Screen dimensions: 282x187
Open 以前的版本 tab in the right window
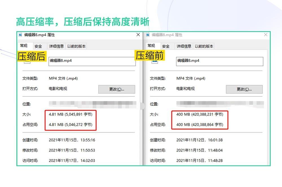click(x=204, y=46)
